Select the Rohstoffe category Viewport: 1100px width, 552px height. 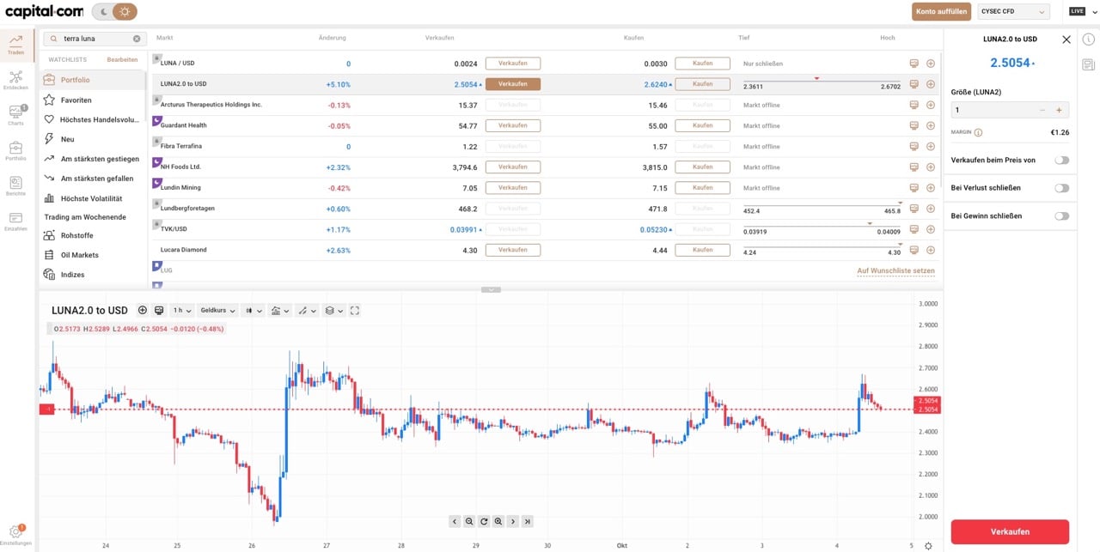91,235
